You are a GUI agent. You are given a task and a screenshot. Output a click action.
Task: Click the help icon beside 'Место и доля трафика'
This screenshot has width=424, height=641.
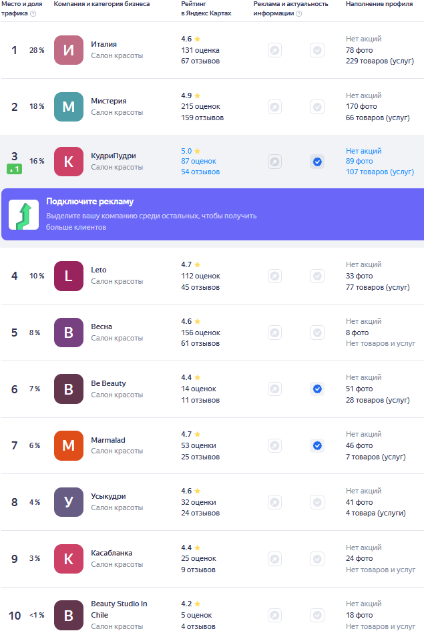(x=33, y=13)
